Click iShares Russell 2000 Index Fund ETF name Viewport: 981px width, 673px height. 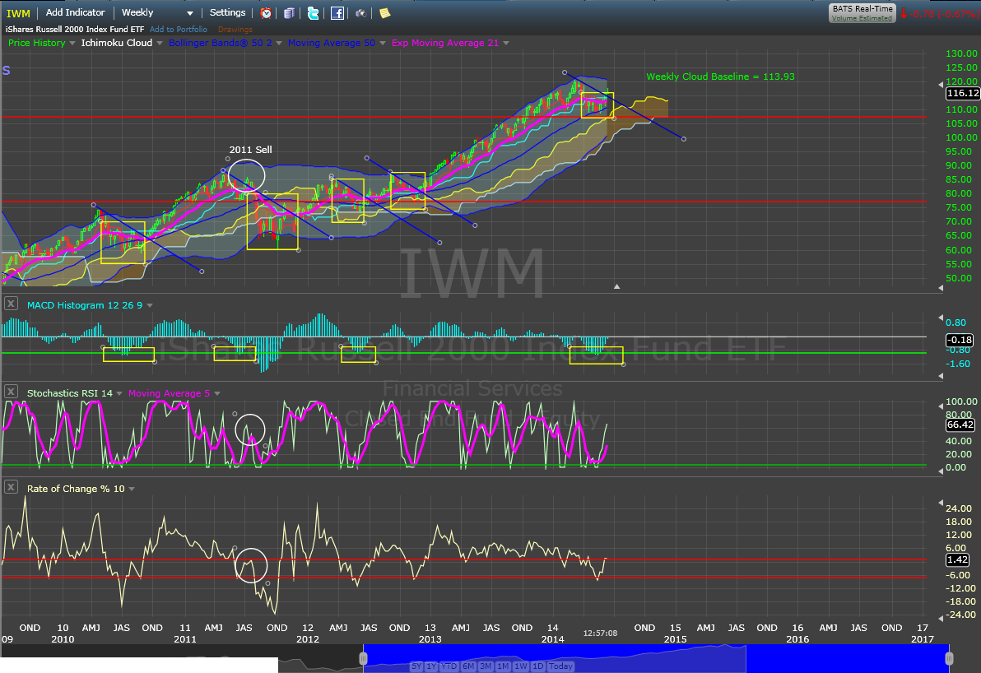(x=75, y=30)
